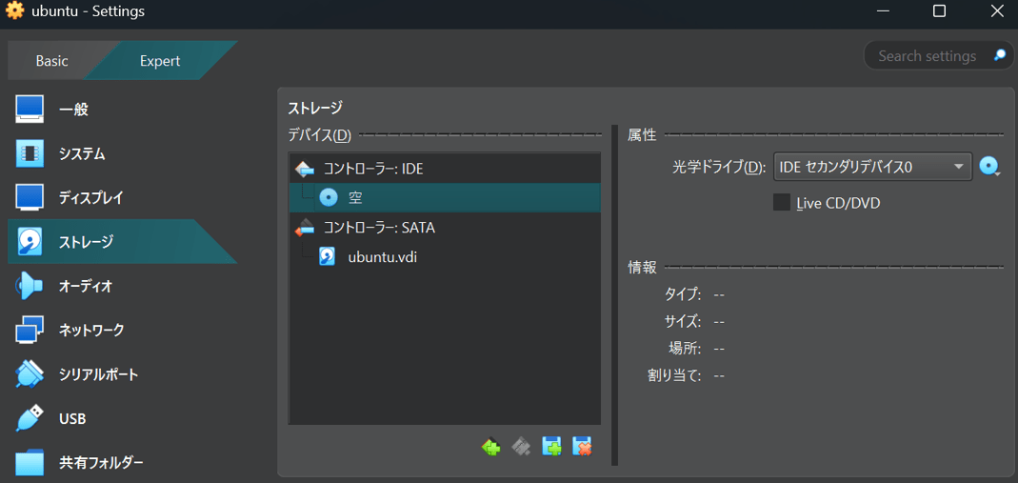Enable the Live CD/DVD checkbox
This screenshot has width=1018, height=483.
coord(782,203)
